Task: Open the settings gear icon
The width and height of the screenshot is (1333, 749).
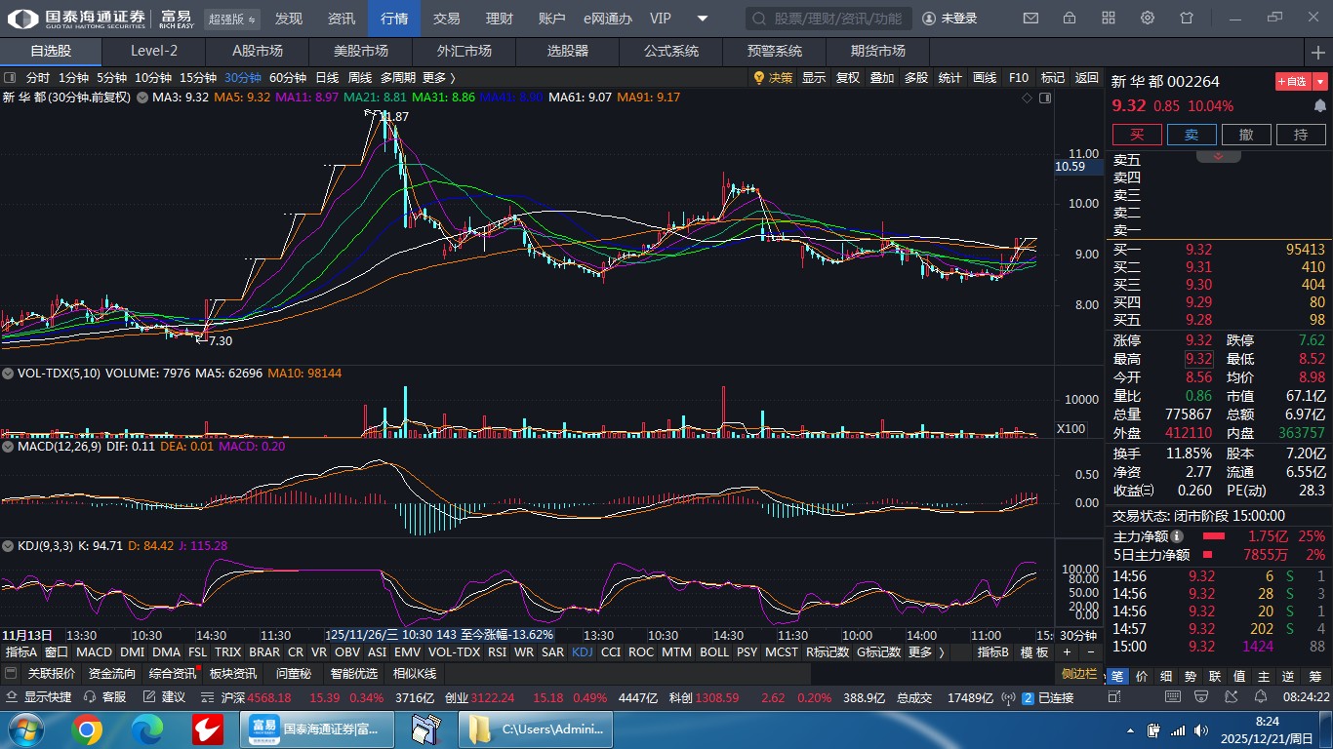Action: click(1148, 19)
